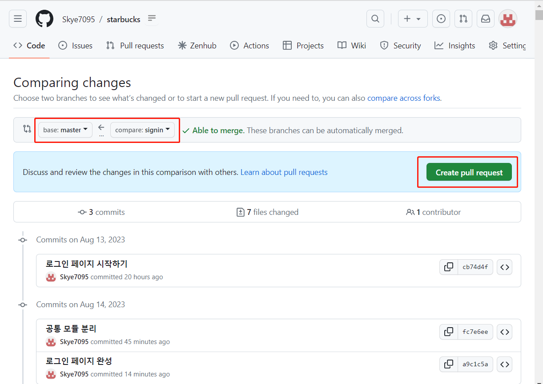Click avatar on 로그인 페이지 시작하기 commit

click(x=51, y=277)
